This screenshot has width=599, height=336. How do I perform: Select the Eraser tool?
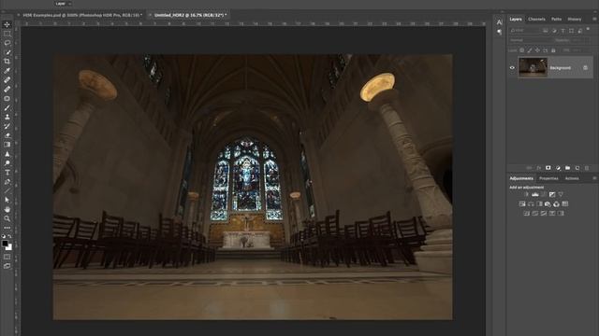point(7,135)
